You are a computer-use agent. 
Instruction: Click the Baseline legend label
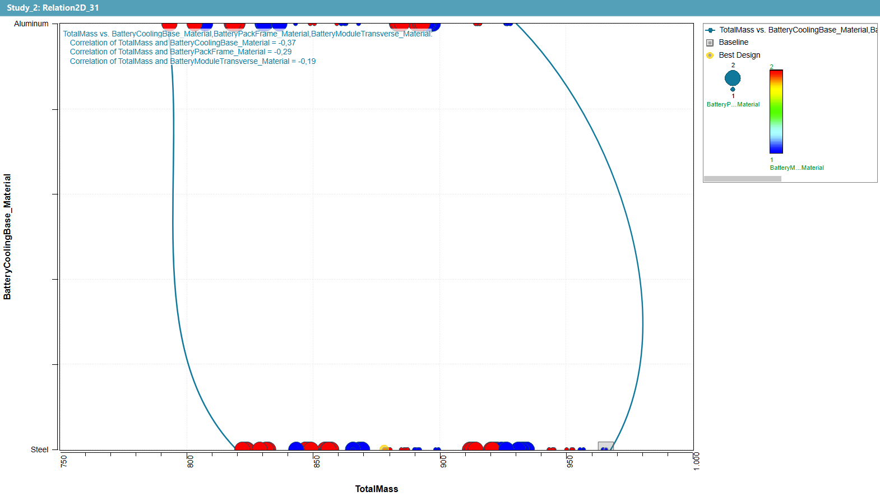[x=733, y=43]
